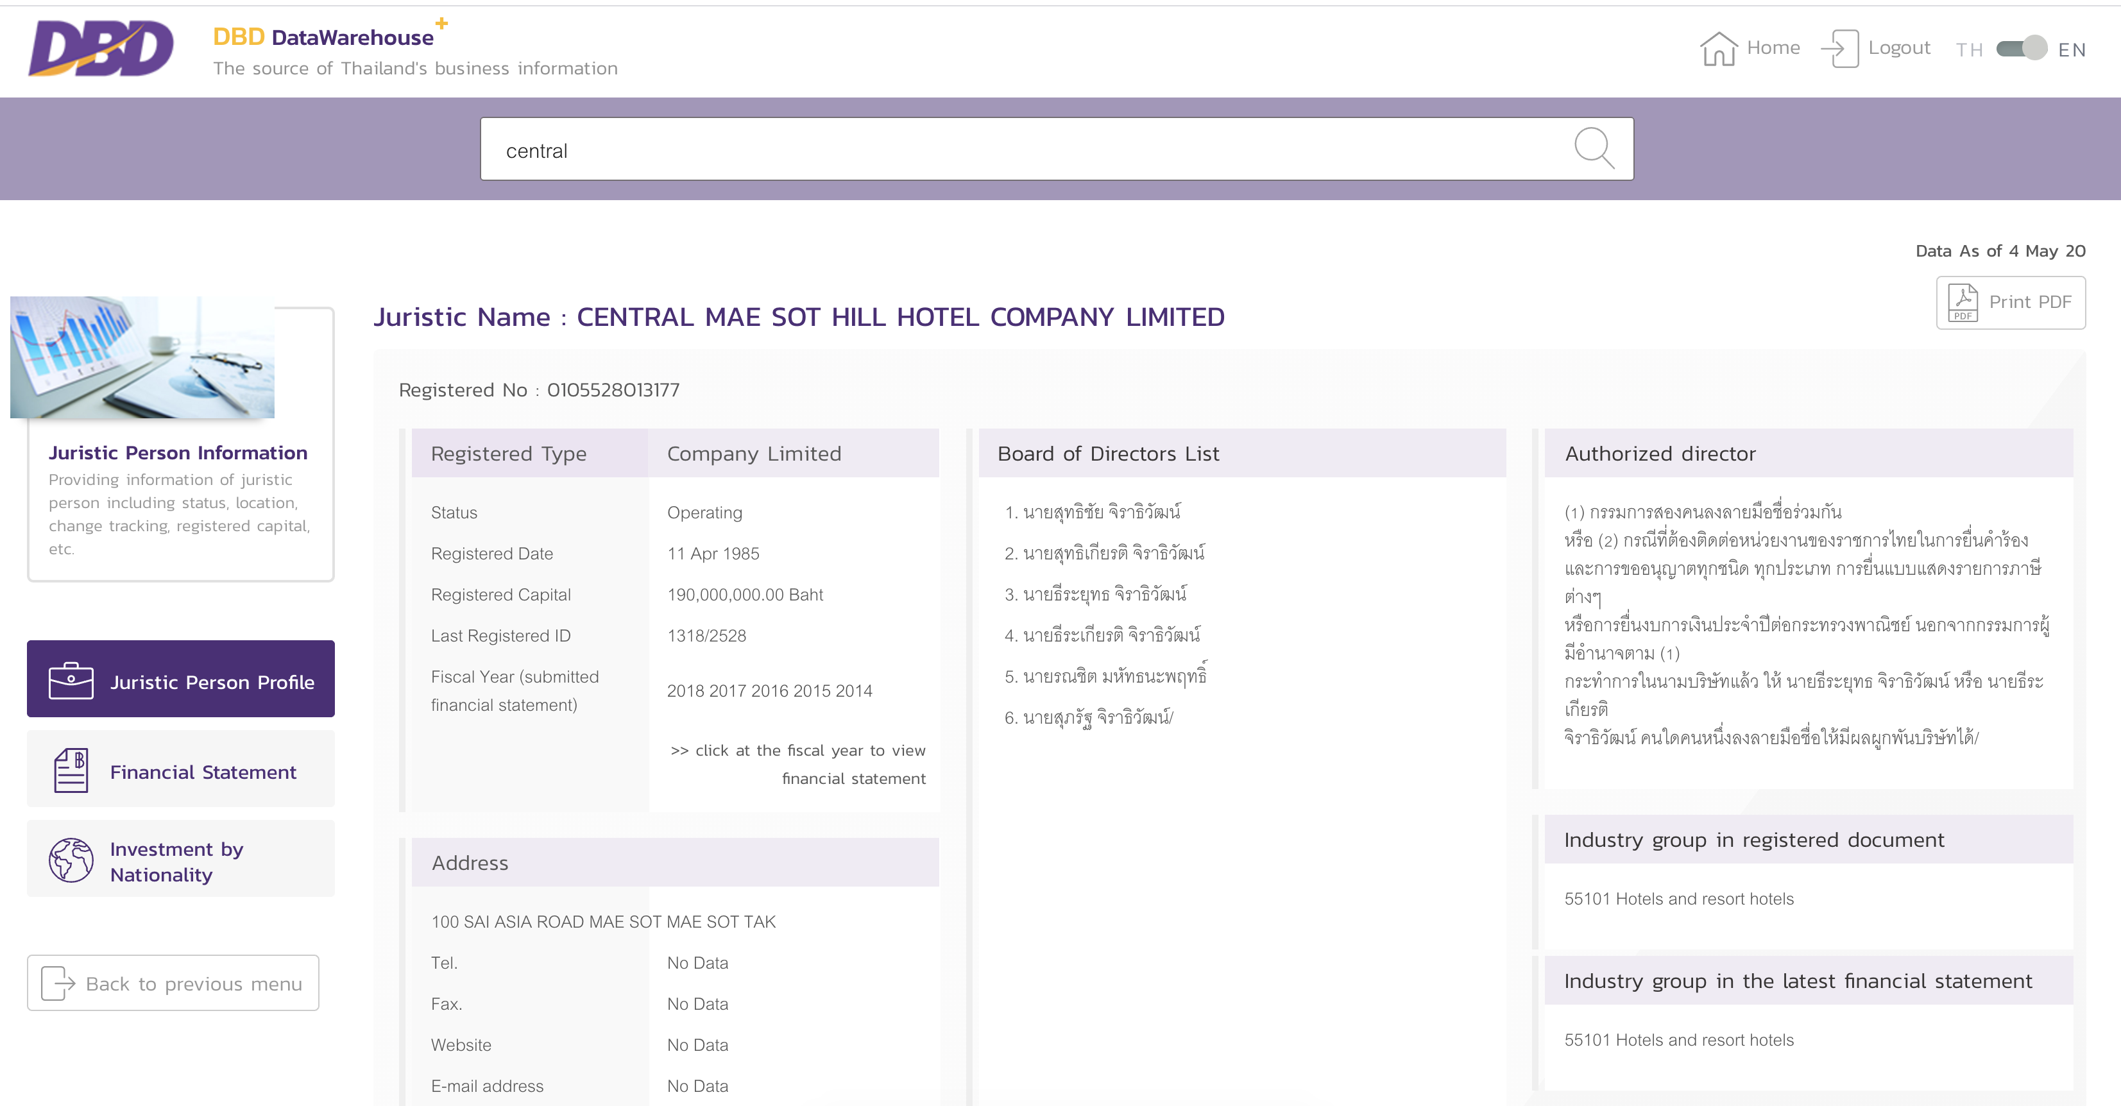Click the Home link text

tap(1773, 47)
